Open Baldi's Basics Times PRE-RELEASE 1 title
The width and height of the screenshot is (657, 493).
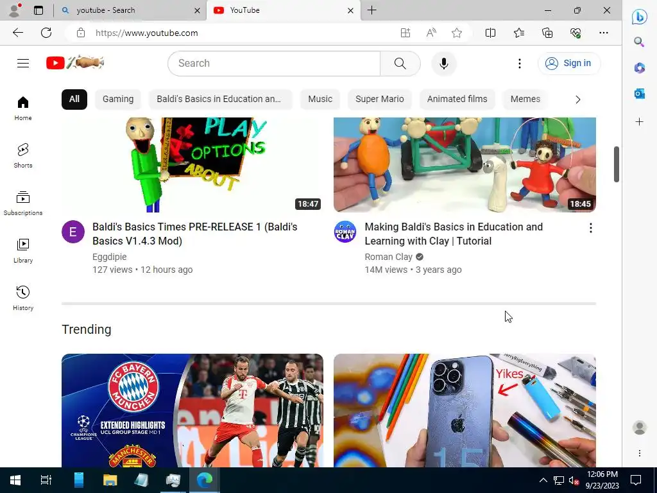pyautogui.click(x=195, y=234)
